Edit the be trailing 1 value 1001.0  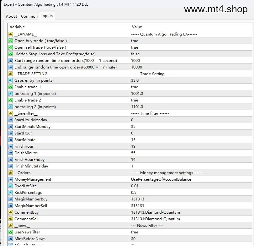[x=137, y=94]
